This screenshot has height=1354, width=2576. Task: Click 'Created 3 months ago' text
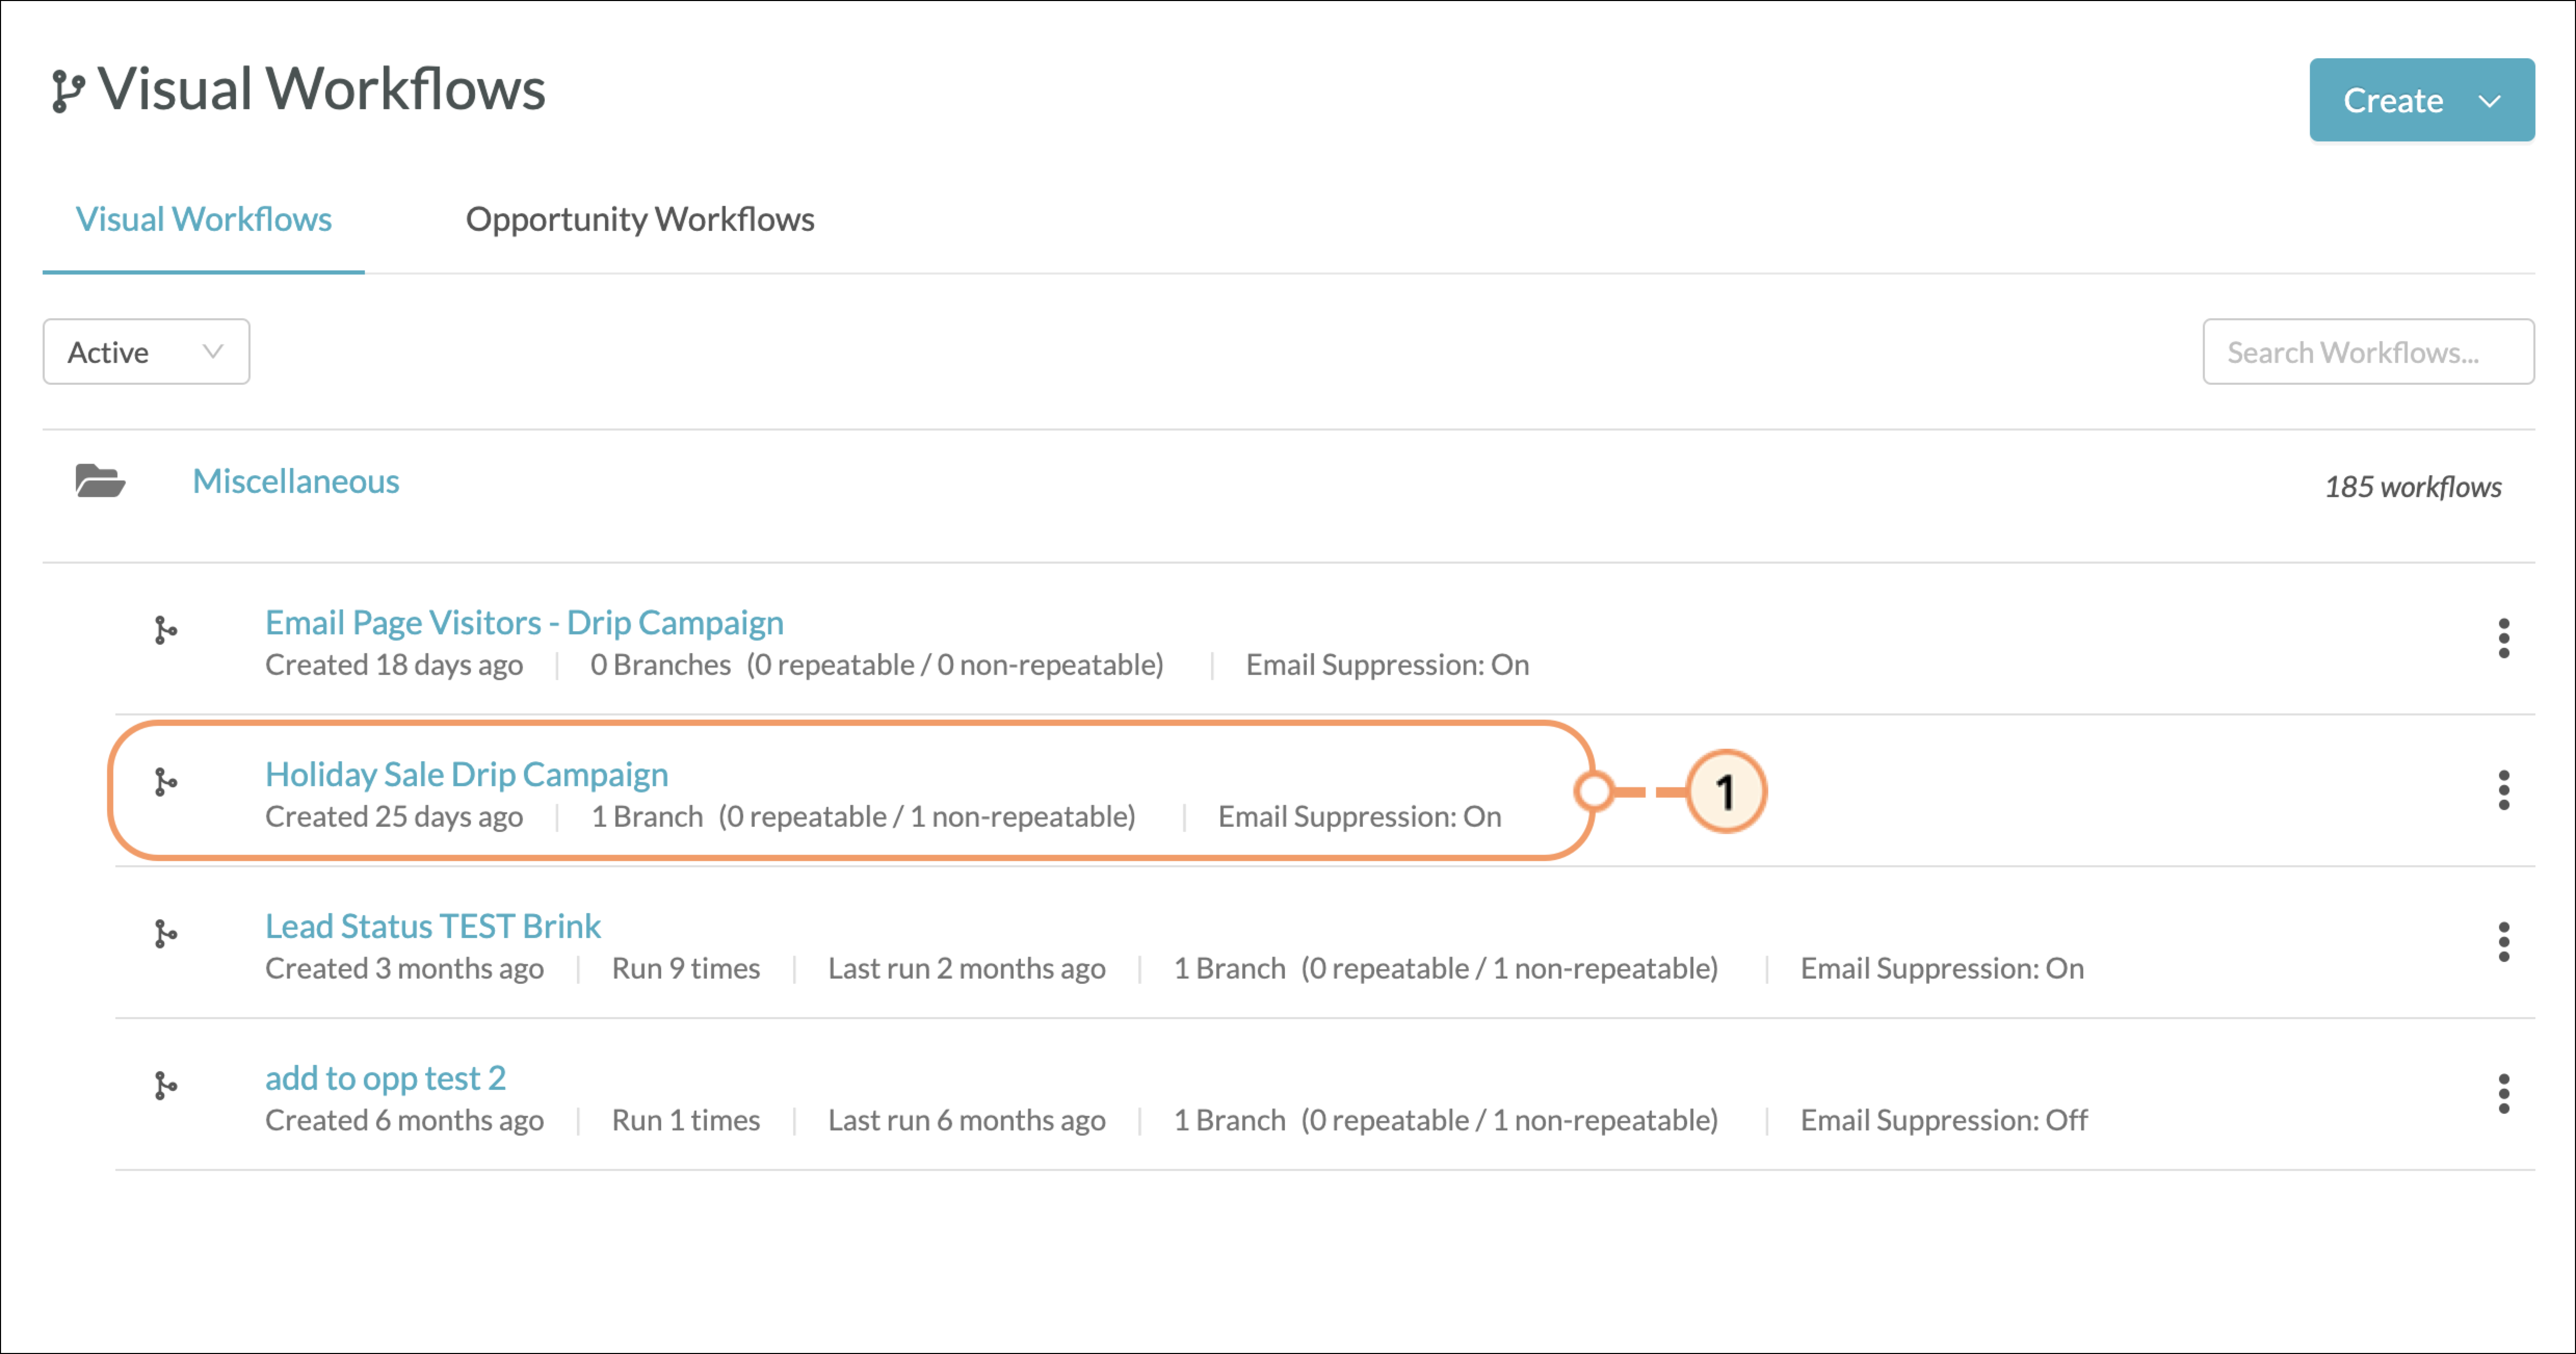[x=404, y=969]
